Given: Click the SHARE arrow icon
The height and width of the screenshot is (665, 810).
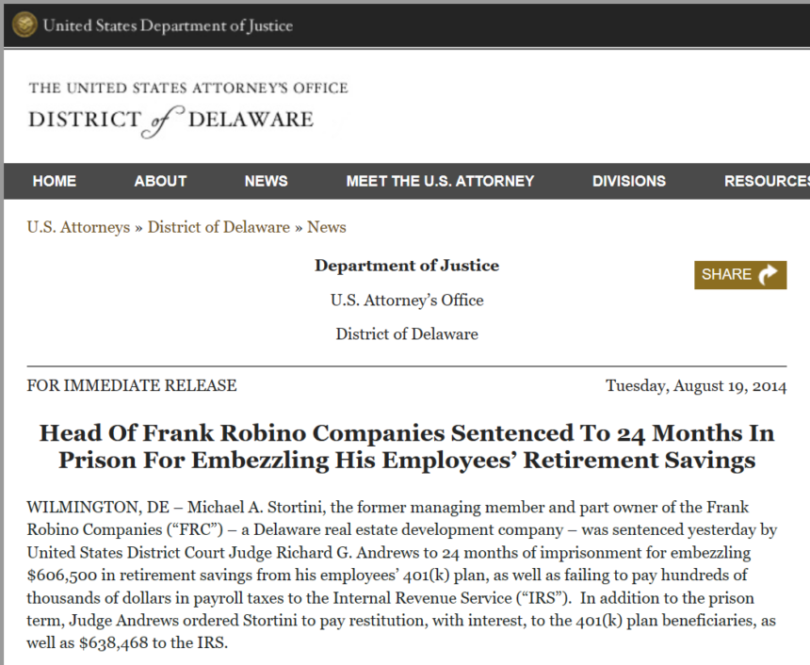Looking at the screenshot, I should coord(769,274).
